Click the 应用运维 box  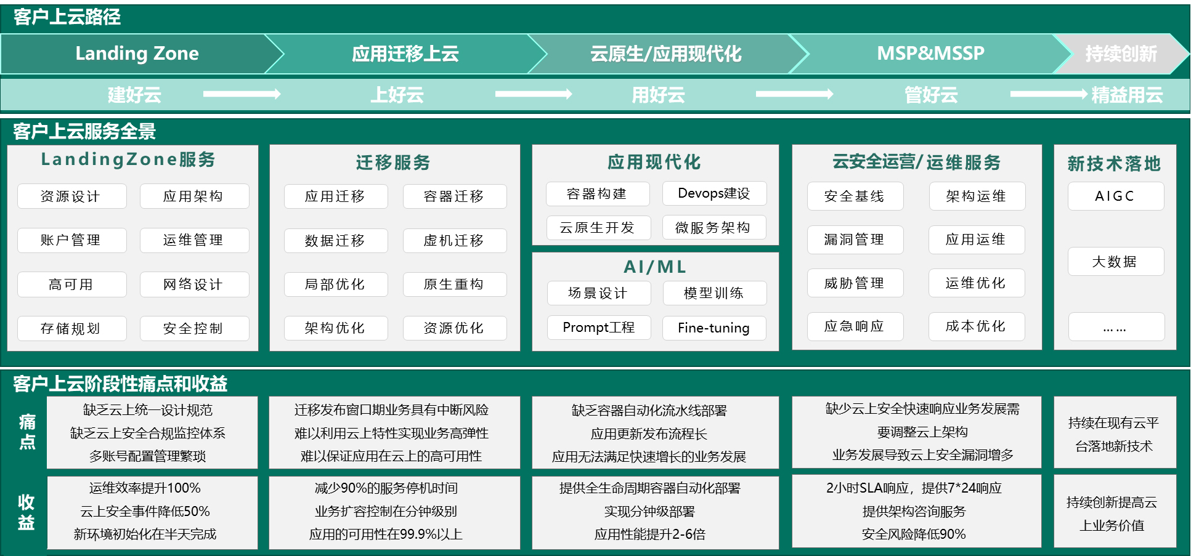click(977, 240)
